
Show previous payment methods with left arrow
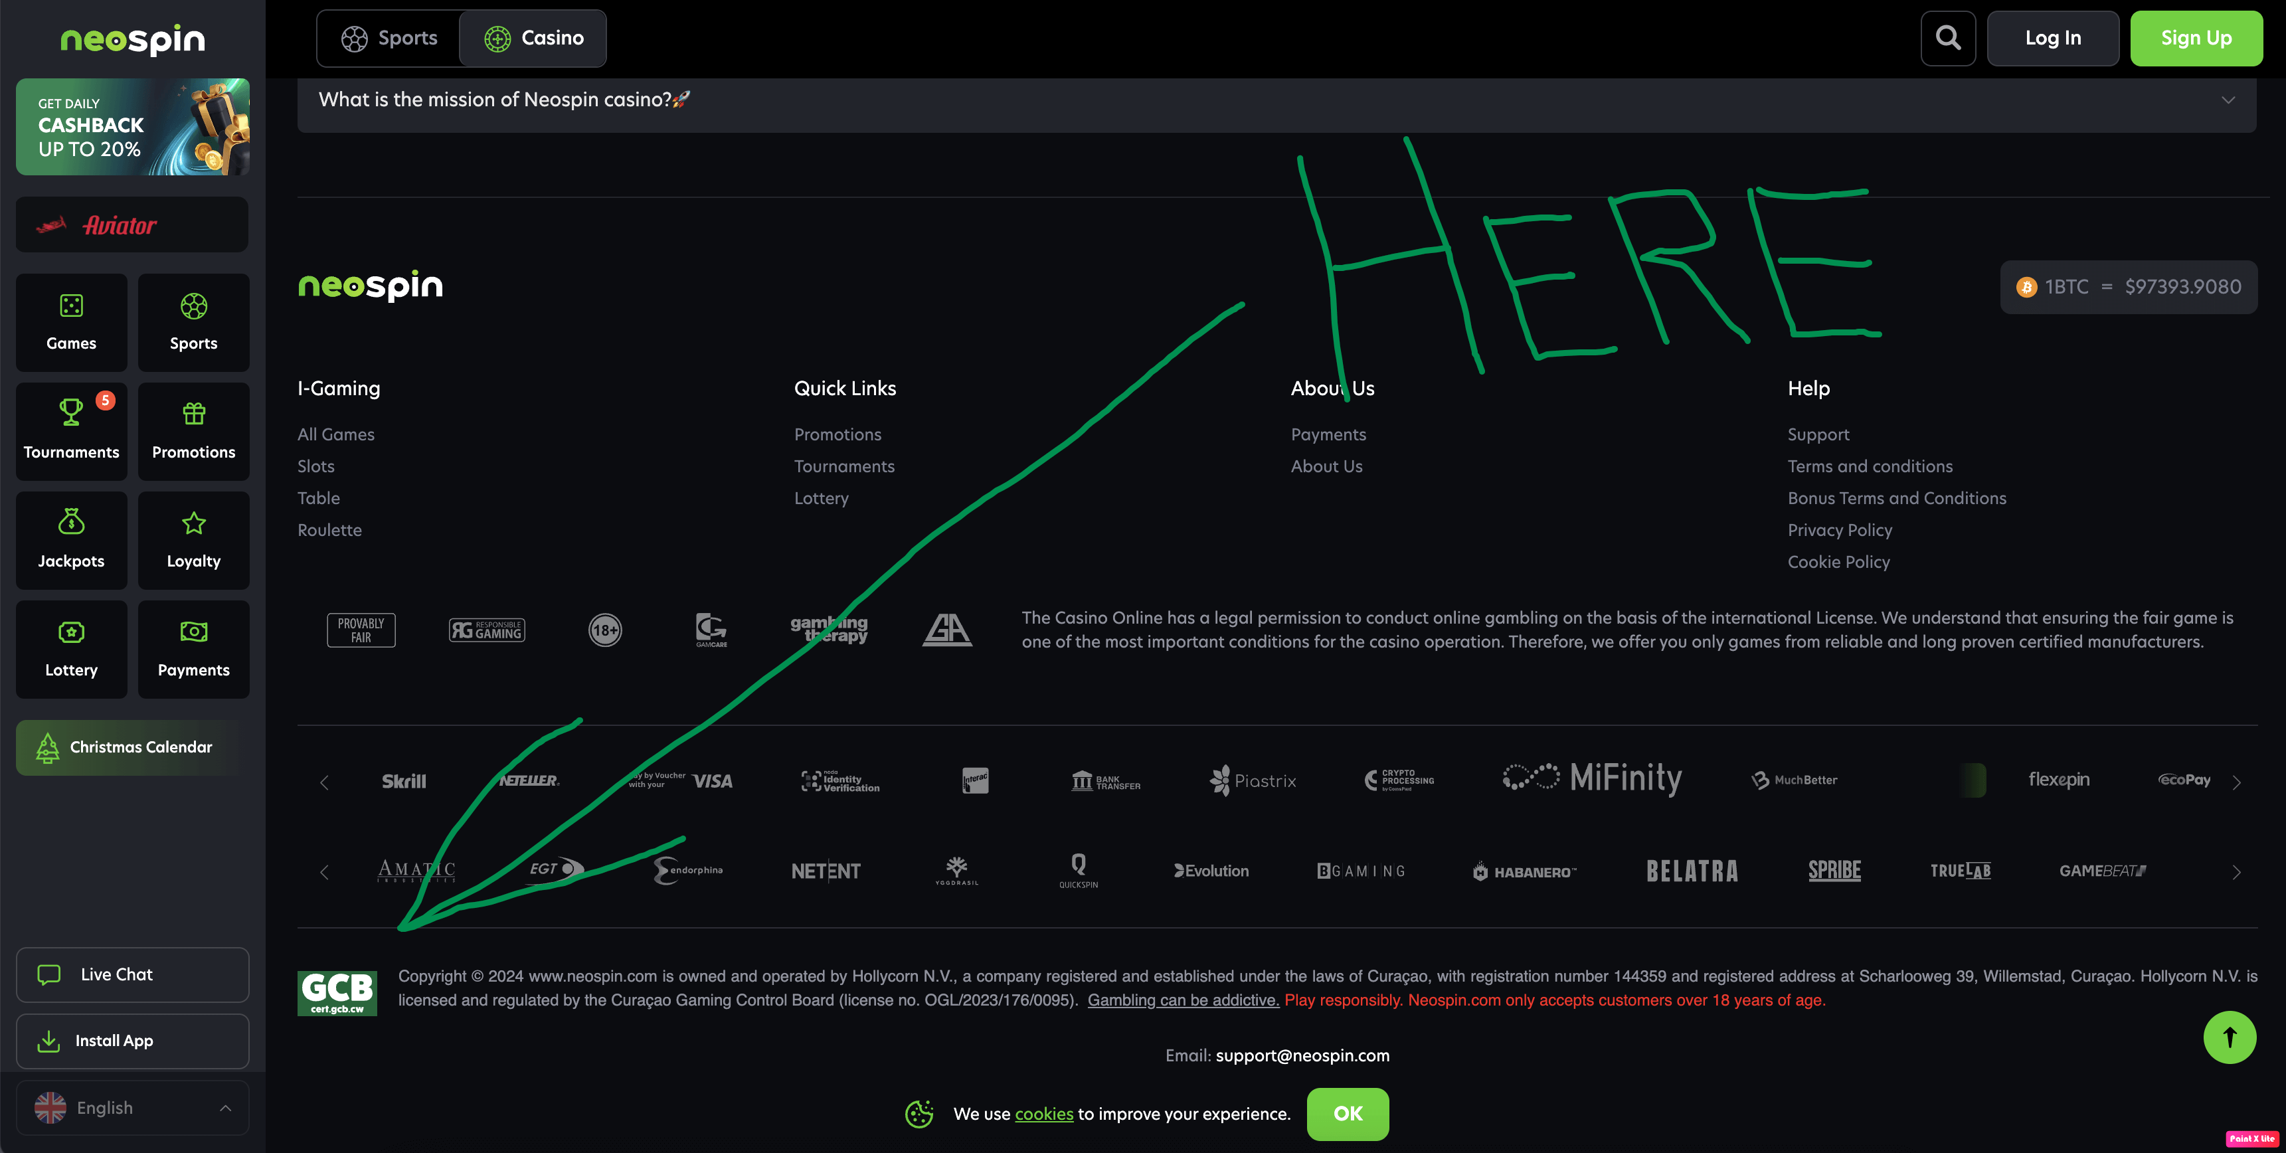325,782
